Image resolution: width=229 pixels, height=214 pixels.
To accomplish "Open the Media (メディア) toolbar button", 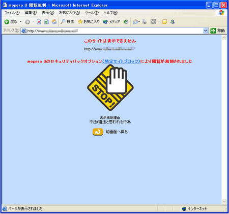I will pyautogui.click(x=111, y=22).
